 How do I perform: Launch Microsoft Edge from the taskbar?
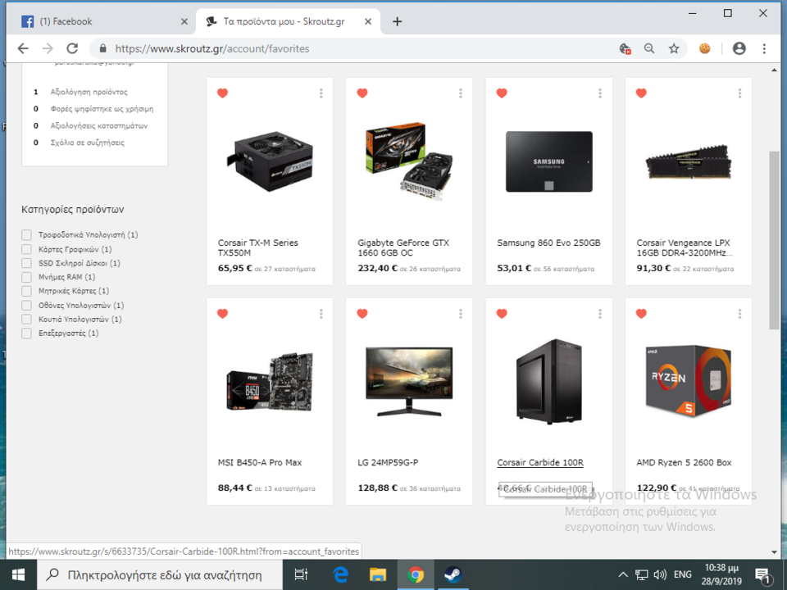[x=340, y=575]
